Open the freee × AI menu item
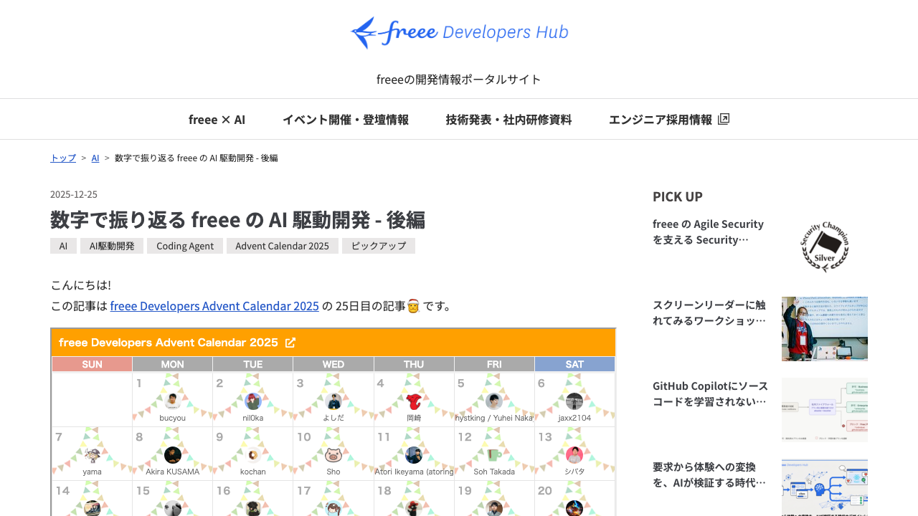The height and width of the screenshot is (516, 918). click(217, 120)
